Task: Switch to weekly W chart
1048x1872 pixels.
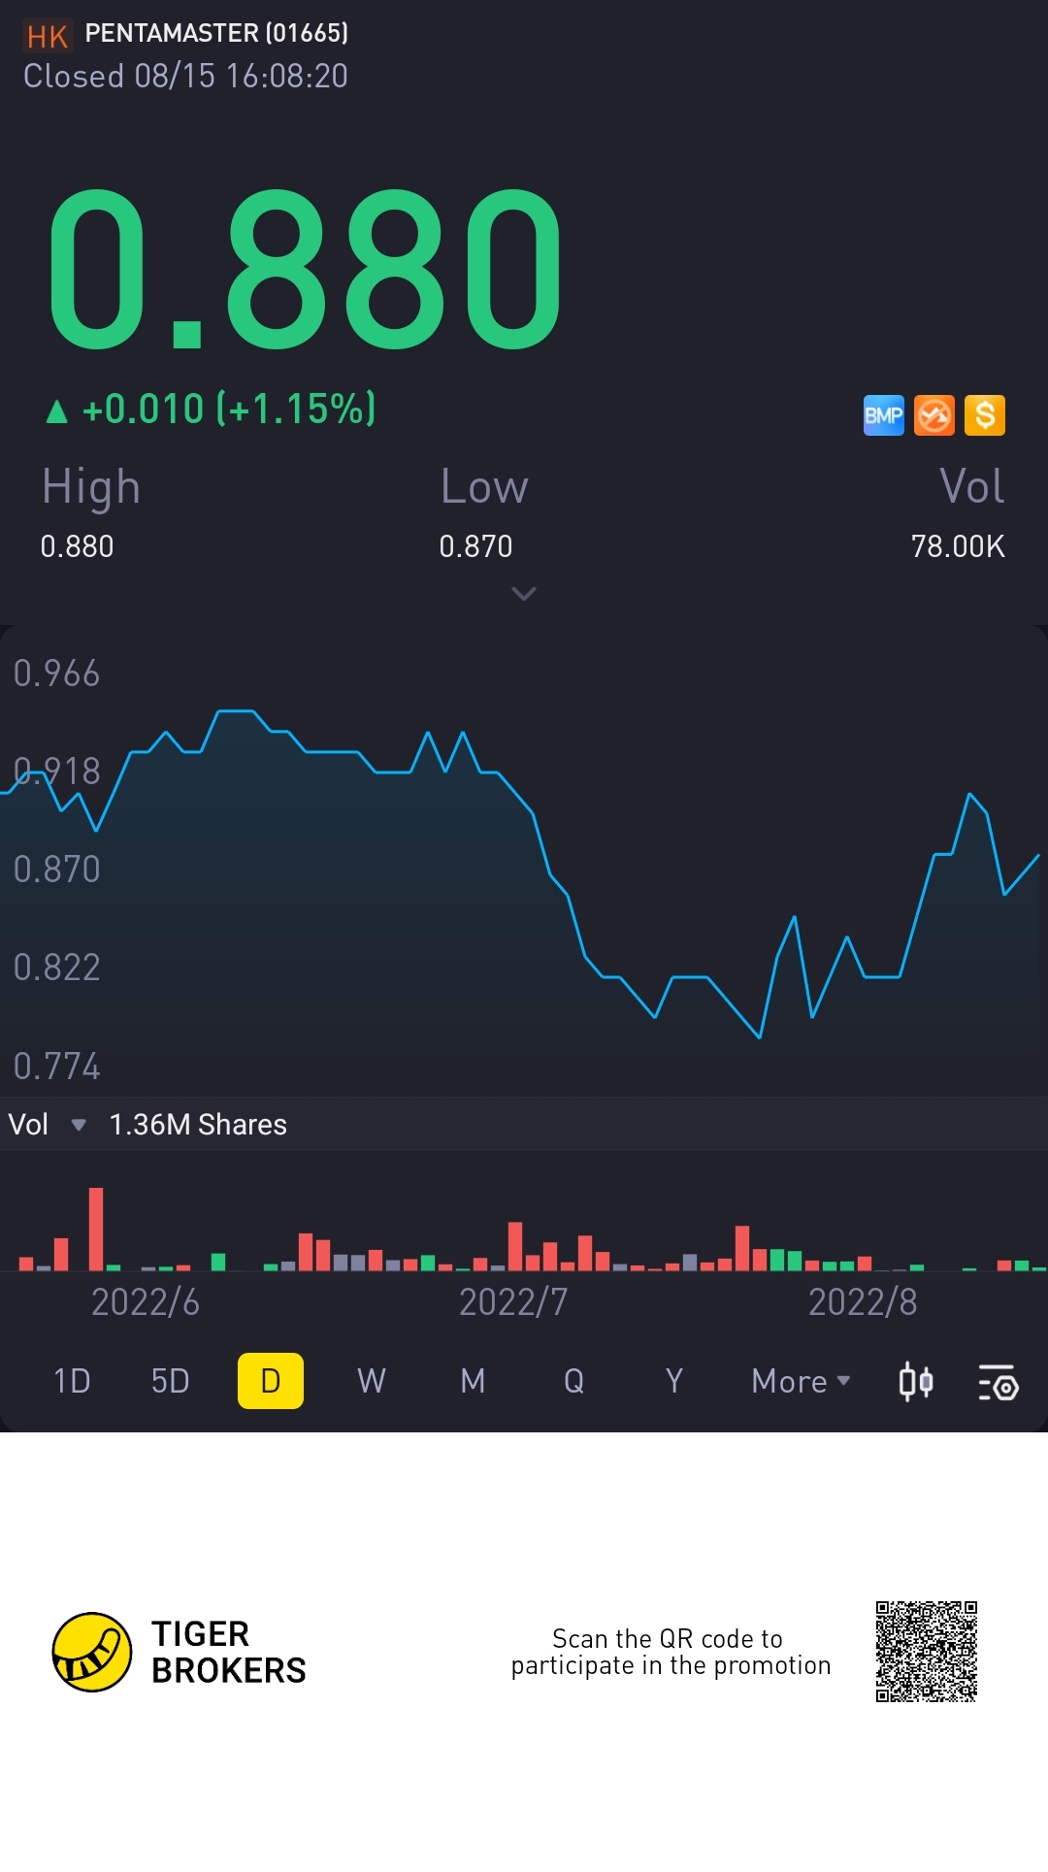Action: click(372, 1381)
